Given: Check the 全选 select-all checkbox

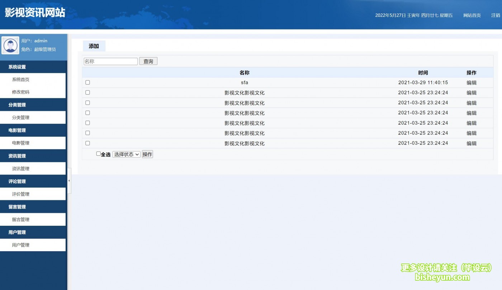Looking at the screenshot, I should click(x=99, y=154).
